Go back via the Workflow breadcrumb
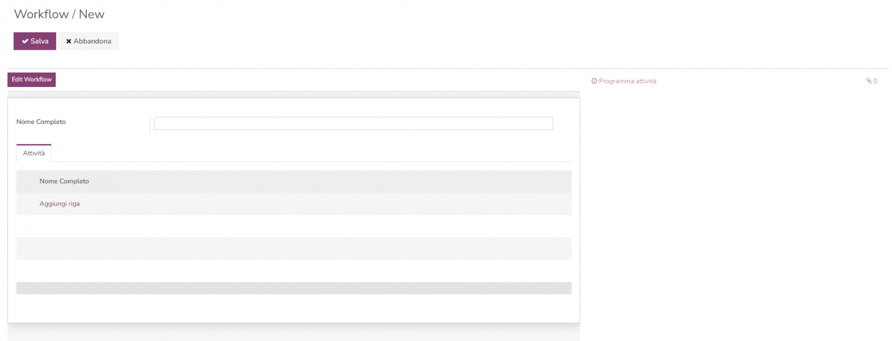This screenshot has width=892, height=341. [41, 14]
